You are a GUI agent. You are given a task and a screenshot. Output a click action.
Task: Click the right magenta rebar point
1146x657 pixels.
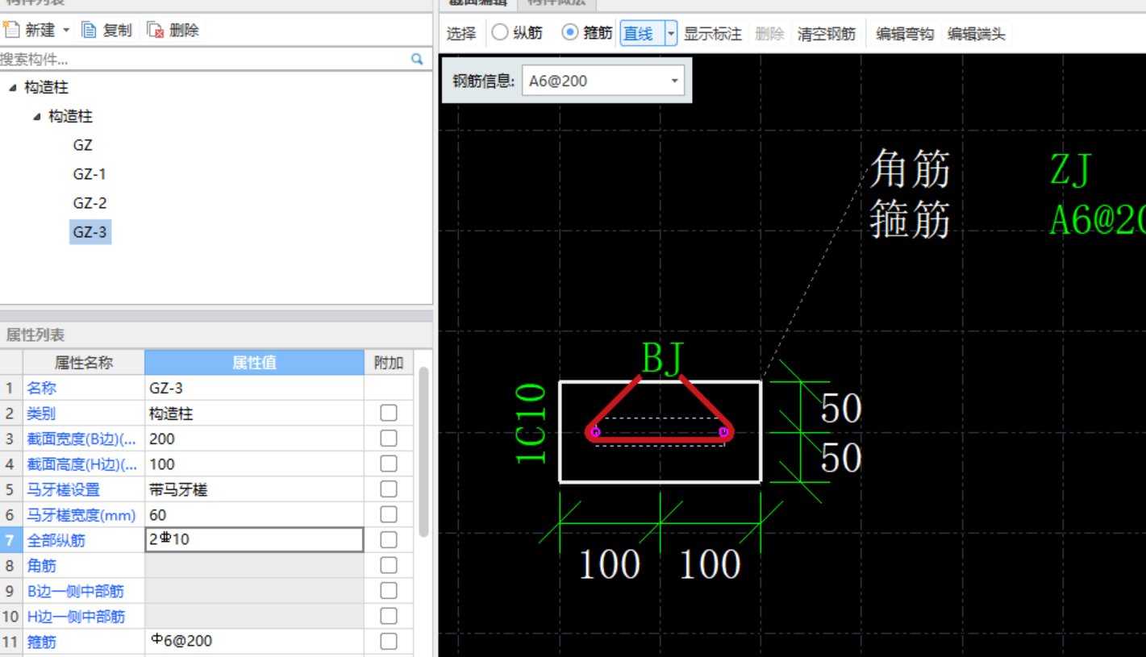pyautogui.click(x=723, y=432)
